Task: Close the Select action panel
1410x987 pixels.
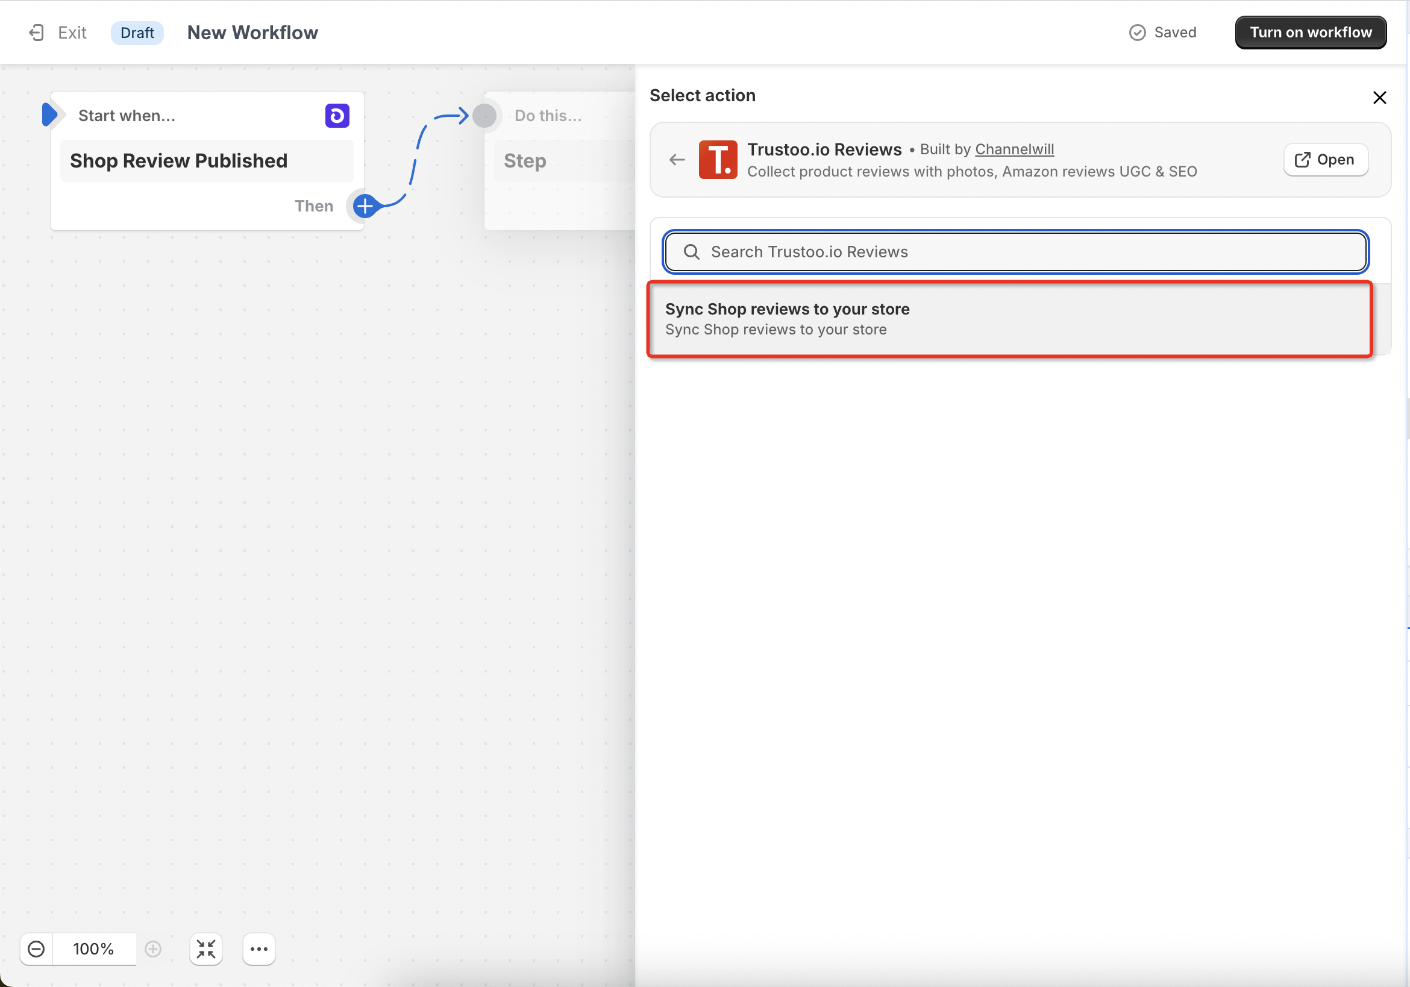Action: [x=1379, y=97]
